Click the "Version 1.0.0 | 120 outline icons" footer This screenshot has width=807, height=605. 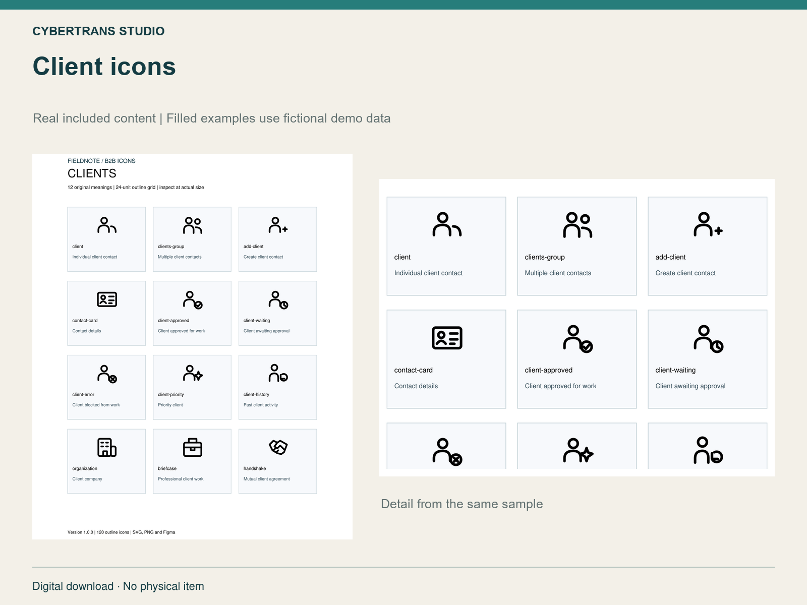pyautogui.click(x=122, y=532)
